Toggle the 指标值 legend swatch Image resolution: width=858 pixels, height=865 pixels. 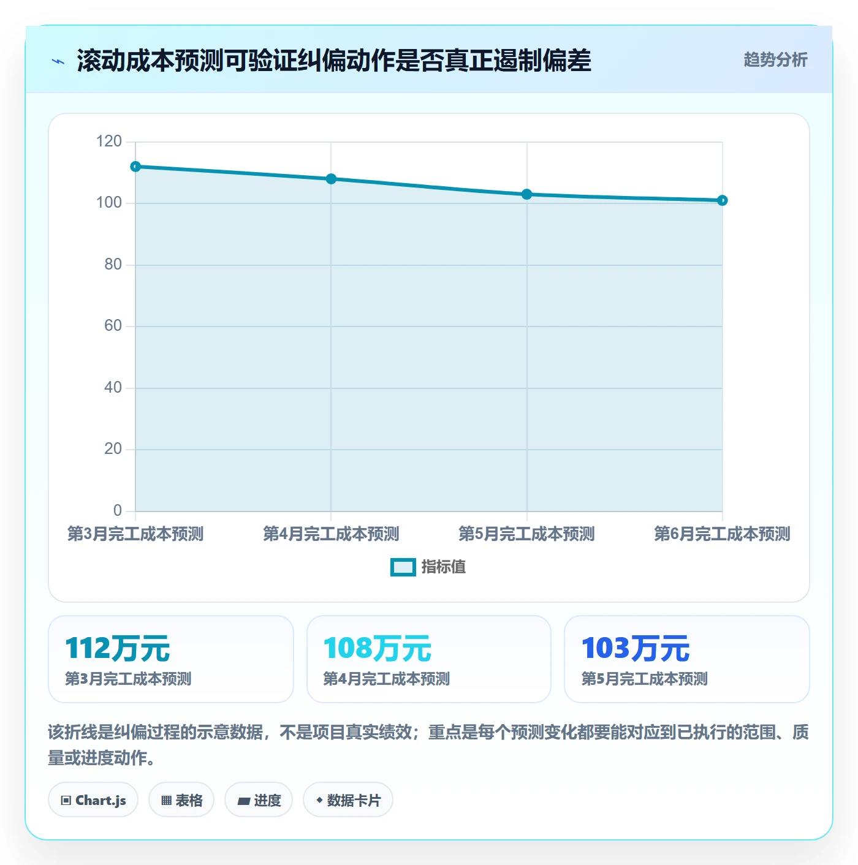click(403, 567)
